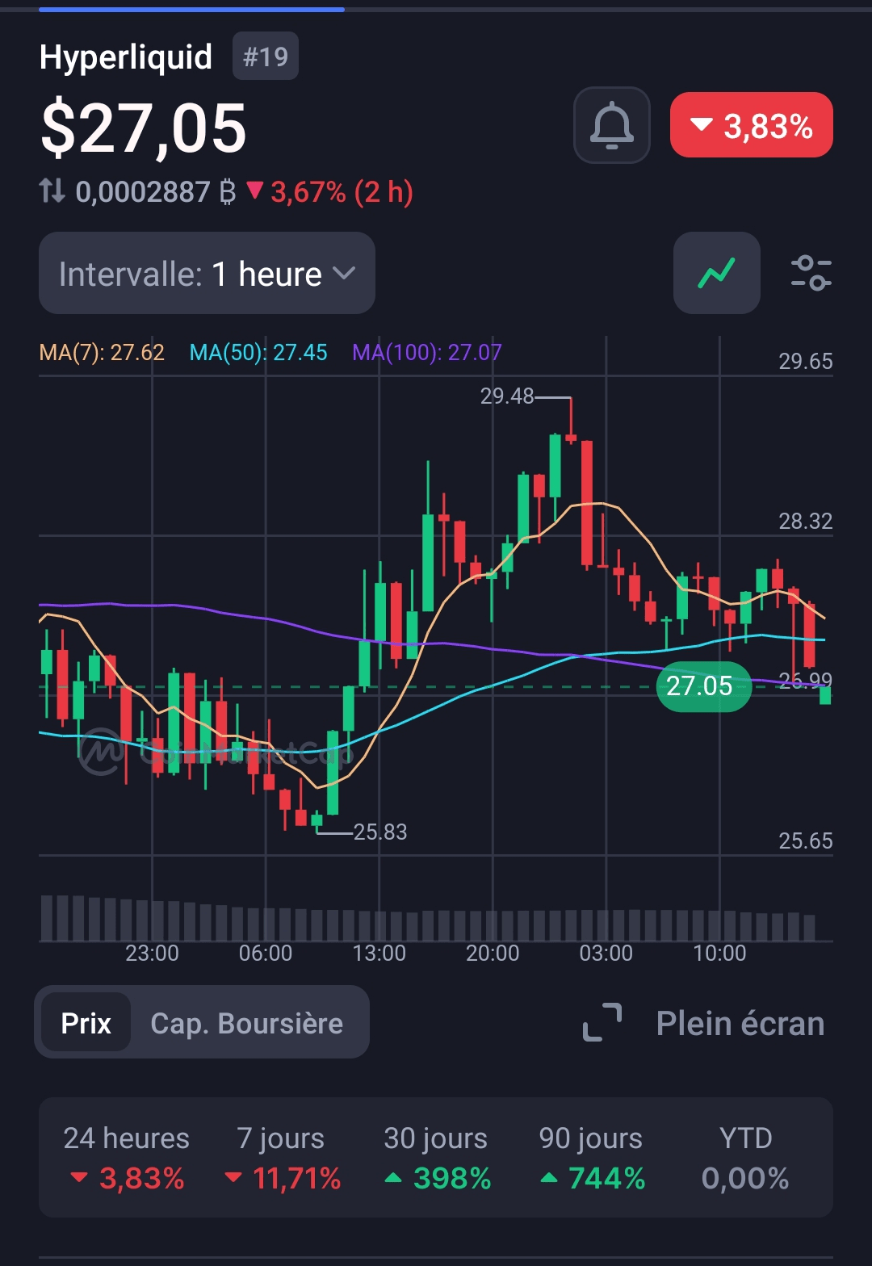Tap the 10:00 time axis label
872x1266 pixels.
[x=720, y=954]
